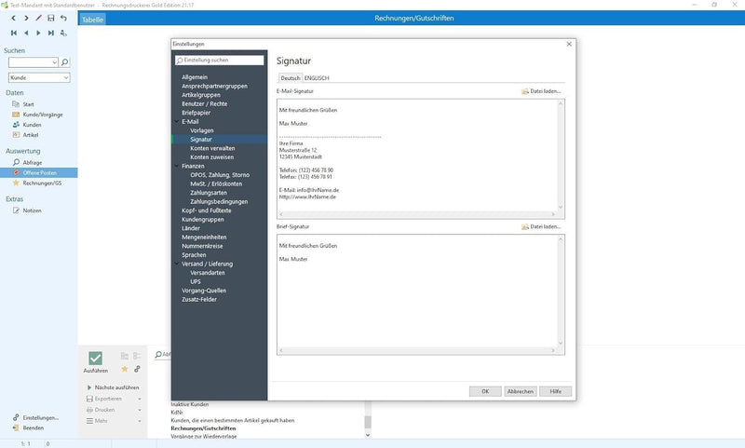Click the undo arrow toolbar icon
The image size is (745, 448).
[63, 18]
